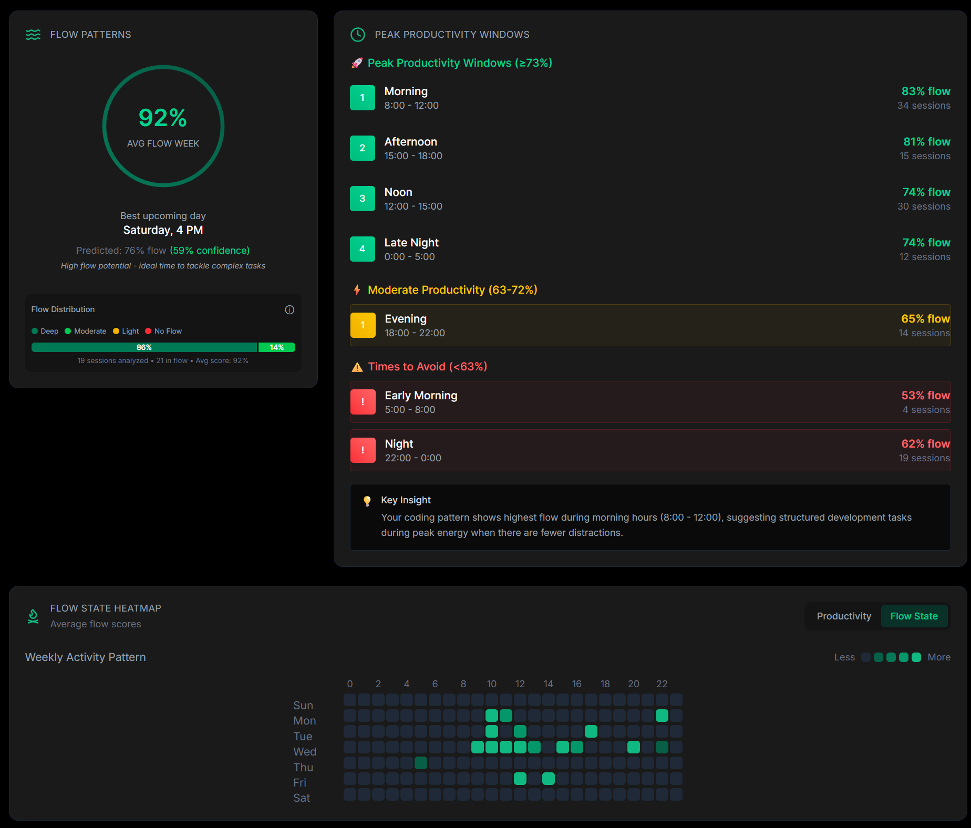Click the Flow Patterns wave icon
971x828 pixels.
(33, 34)
